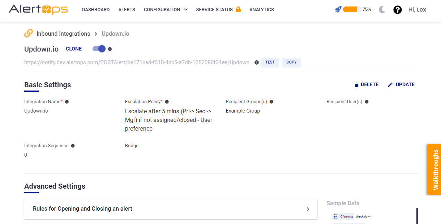Click the Service Status lock icon

[x=238, y=9]
